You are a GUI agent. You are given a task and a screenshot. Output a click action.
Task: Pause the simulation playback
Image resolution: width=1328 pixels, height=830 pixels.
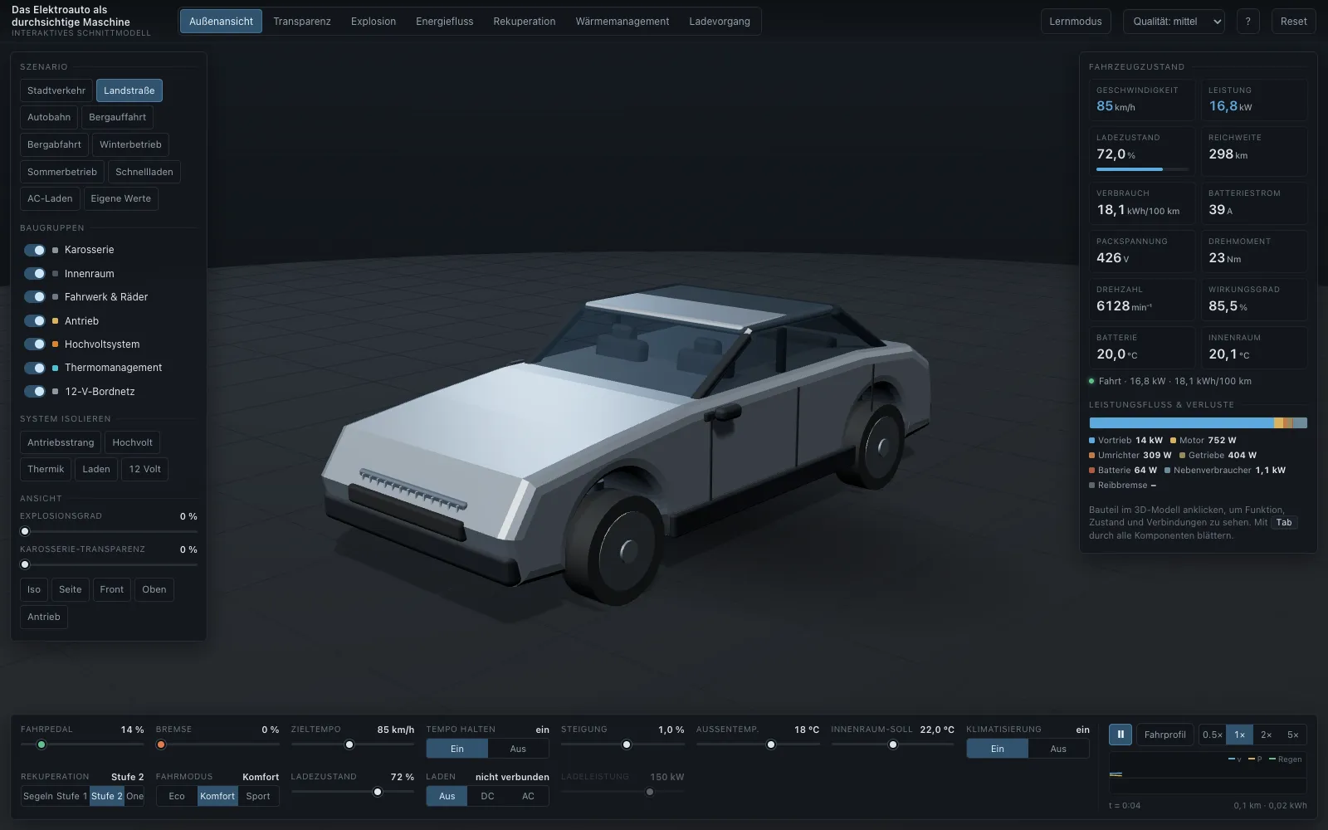[x=1120, y=735]
